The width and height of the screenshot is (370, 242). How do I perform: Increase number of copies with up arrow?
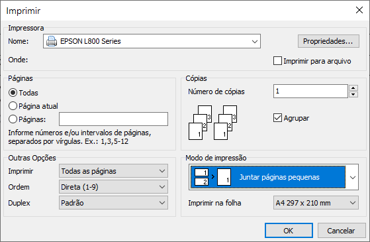(353, 88)
